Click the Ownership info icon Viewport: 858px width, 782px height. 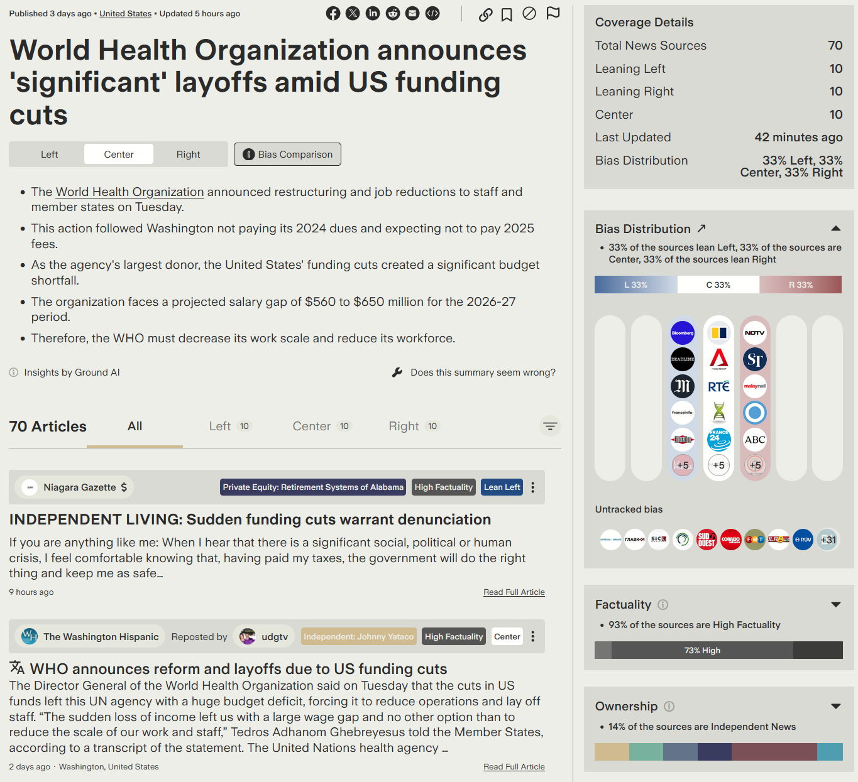[669, 706]
